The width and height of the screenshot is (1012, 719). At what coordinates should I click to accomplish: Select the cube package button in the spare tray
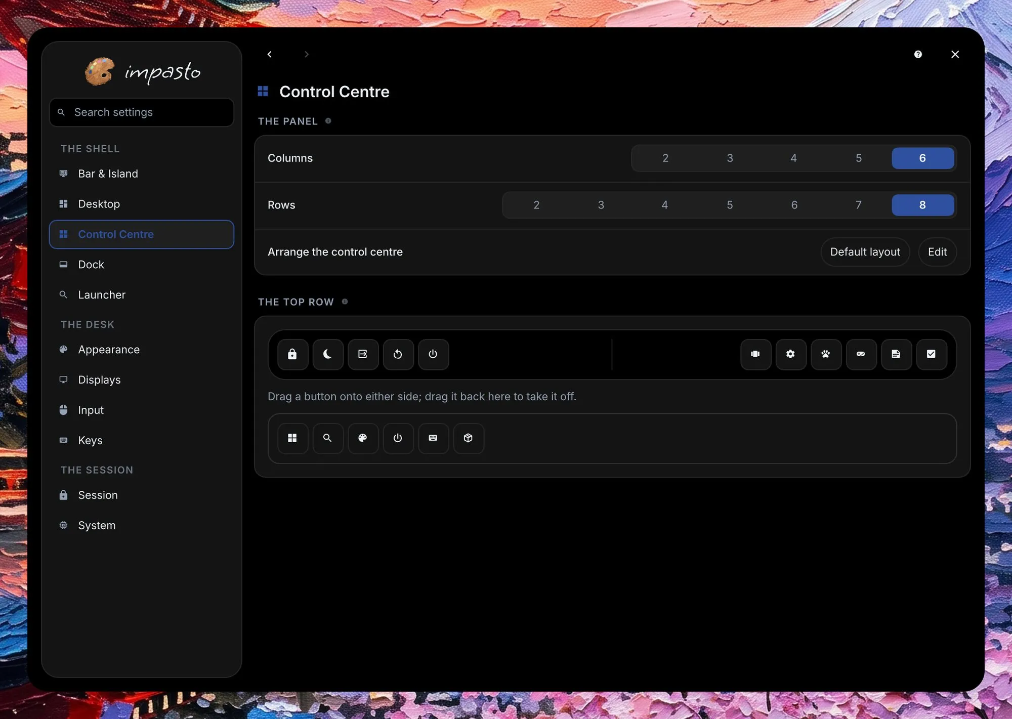point(469,438)
